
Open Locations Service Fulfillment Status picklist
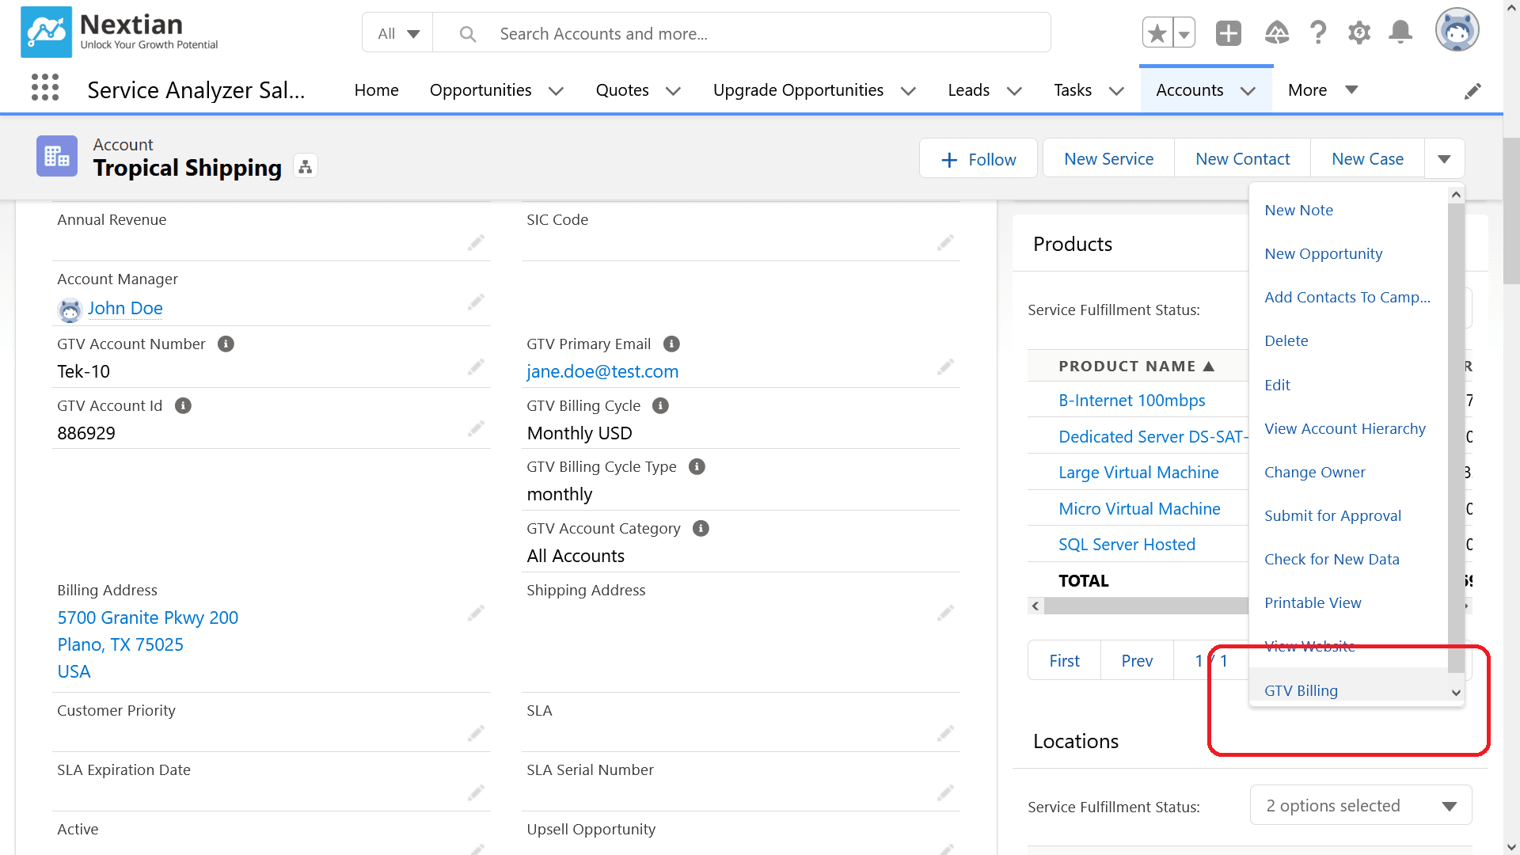(1361, 806)
